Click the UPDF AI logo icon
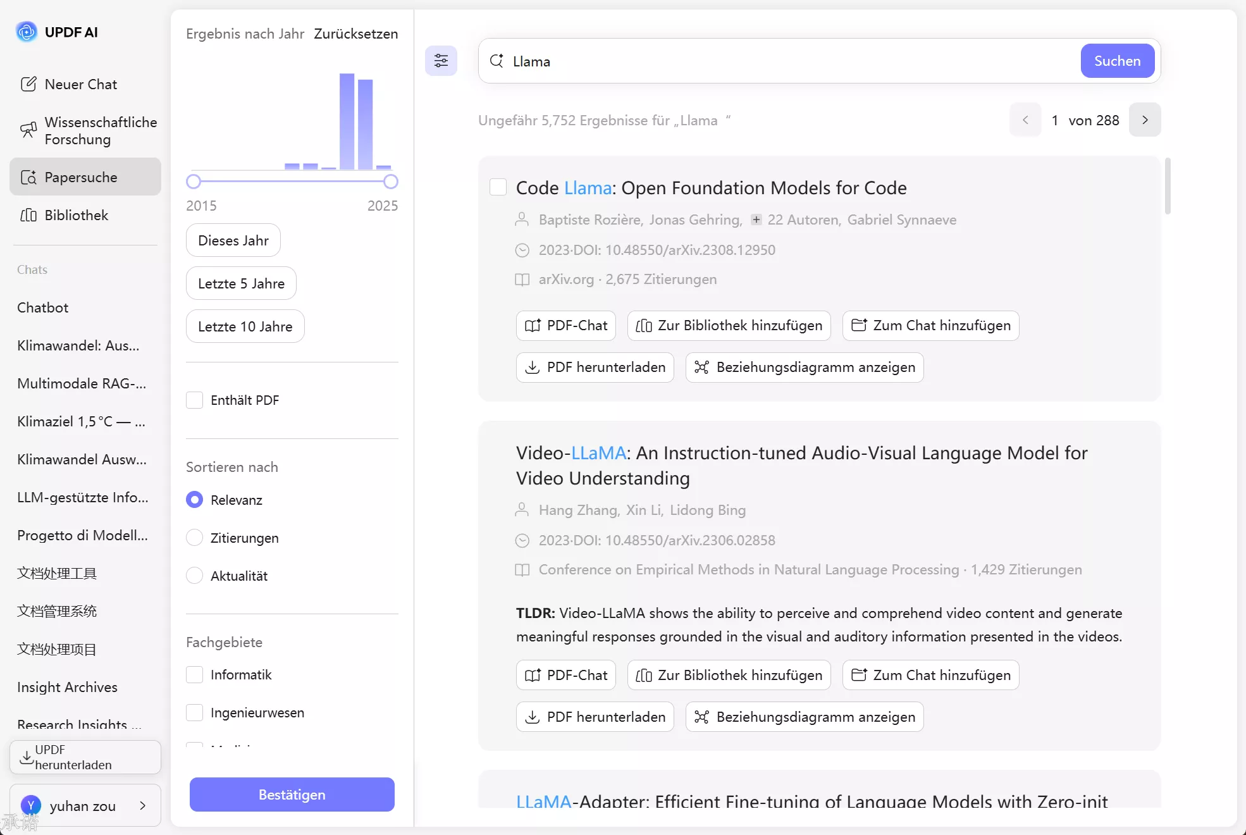The height and width of the screenshot is (835, 1246). pos(27,32)
